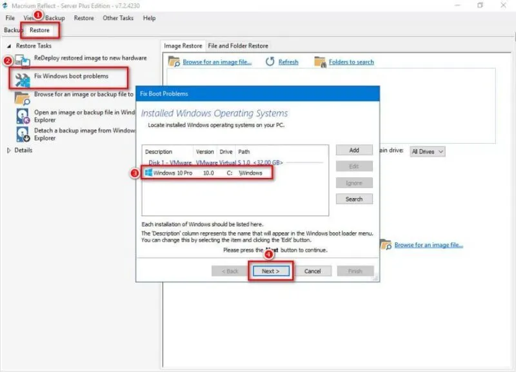Open the All Drives dropdown

pyautogui.click(x=428, y=151)
